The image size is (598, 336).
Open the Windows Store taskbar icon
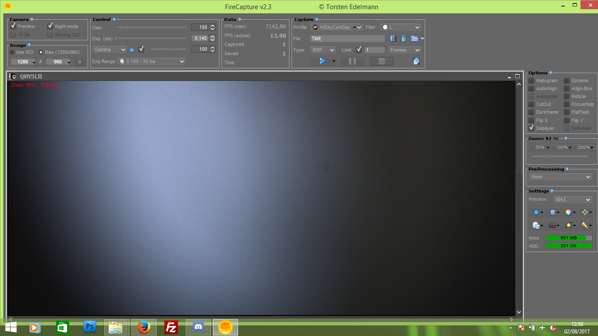[62, 327]
